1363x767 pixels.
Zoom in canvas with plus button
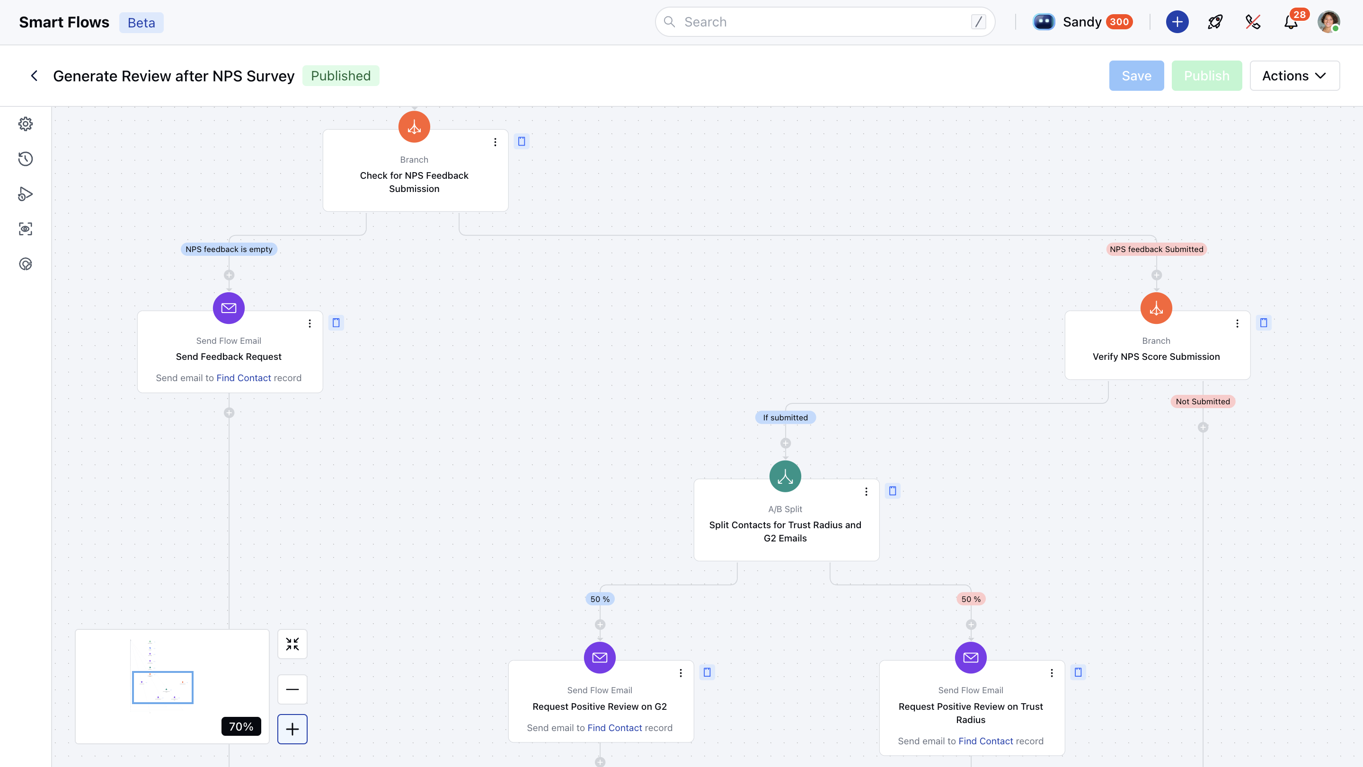pyautogui.click(x=292, y=729)
